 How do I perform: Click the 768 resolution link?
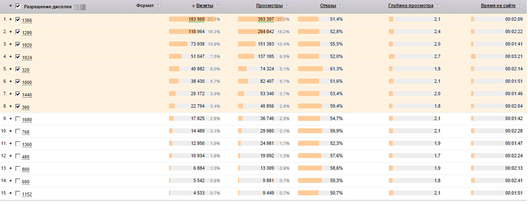click(26, 132)
